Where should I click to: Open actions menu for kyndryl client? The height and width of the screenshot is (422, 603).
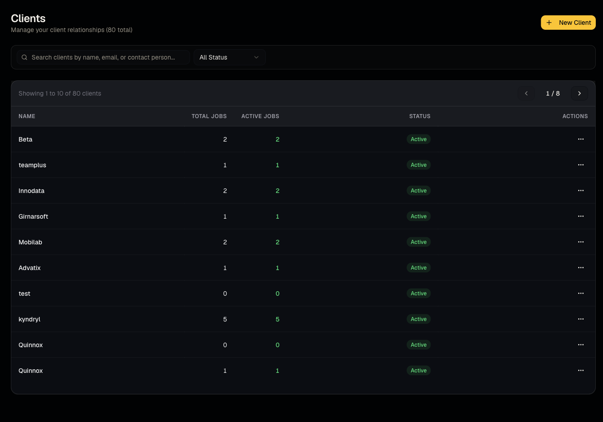(580, 319)
